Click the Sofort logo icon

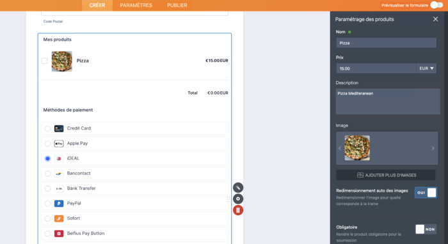(59, 218)
